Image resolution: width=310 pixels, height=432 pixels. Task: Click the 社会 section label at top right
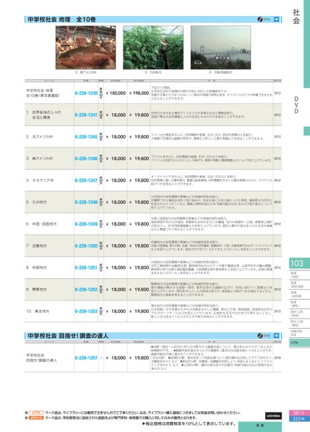click(x=296, y=16)
